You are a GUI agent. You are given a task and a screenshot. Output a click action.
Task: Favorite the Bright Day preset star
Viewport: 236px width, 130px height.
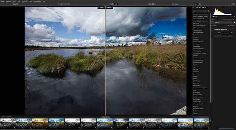(x=112, y=128)
